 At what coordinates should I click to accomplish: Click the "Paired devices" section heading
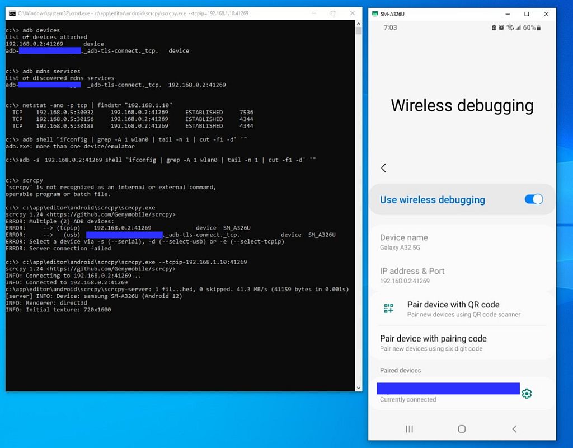coord(400,371)
